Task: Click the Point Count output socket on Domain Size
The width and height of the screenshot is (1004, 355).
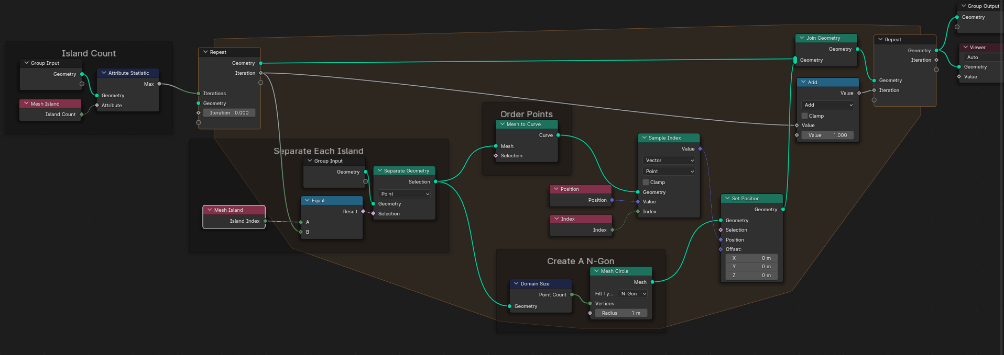Action: point(572,294)
